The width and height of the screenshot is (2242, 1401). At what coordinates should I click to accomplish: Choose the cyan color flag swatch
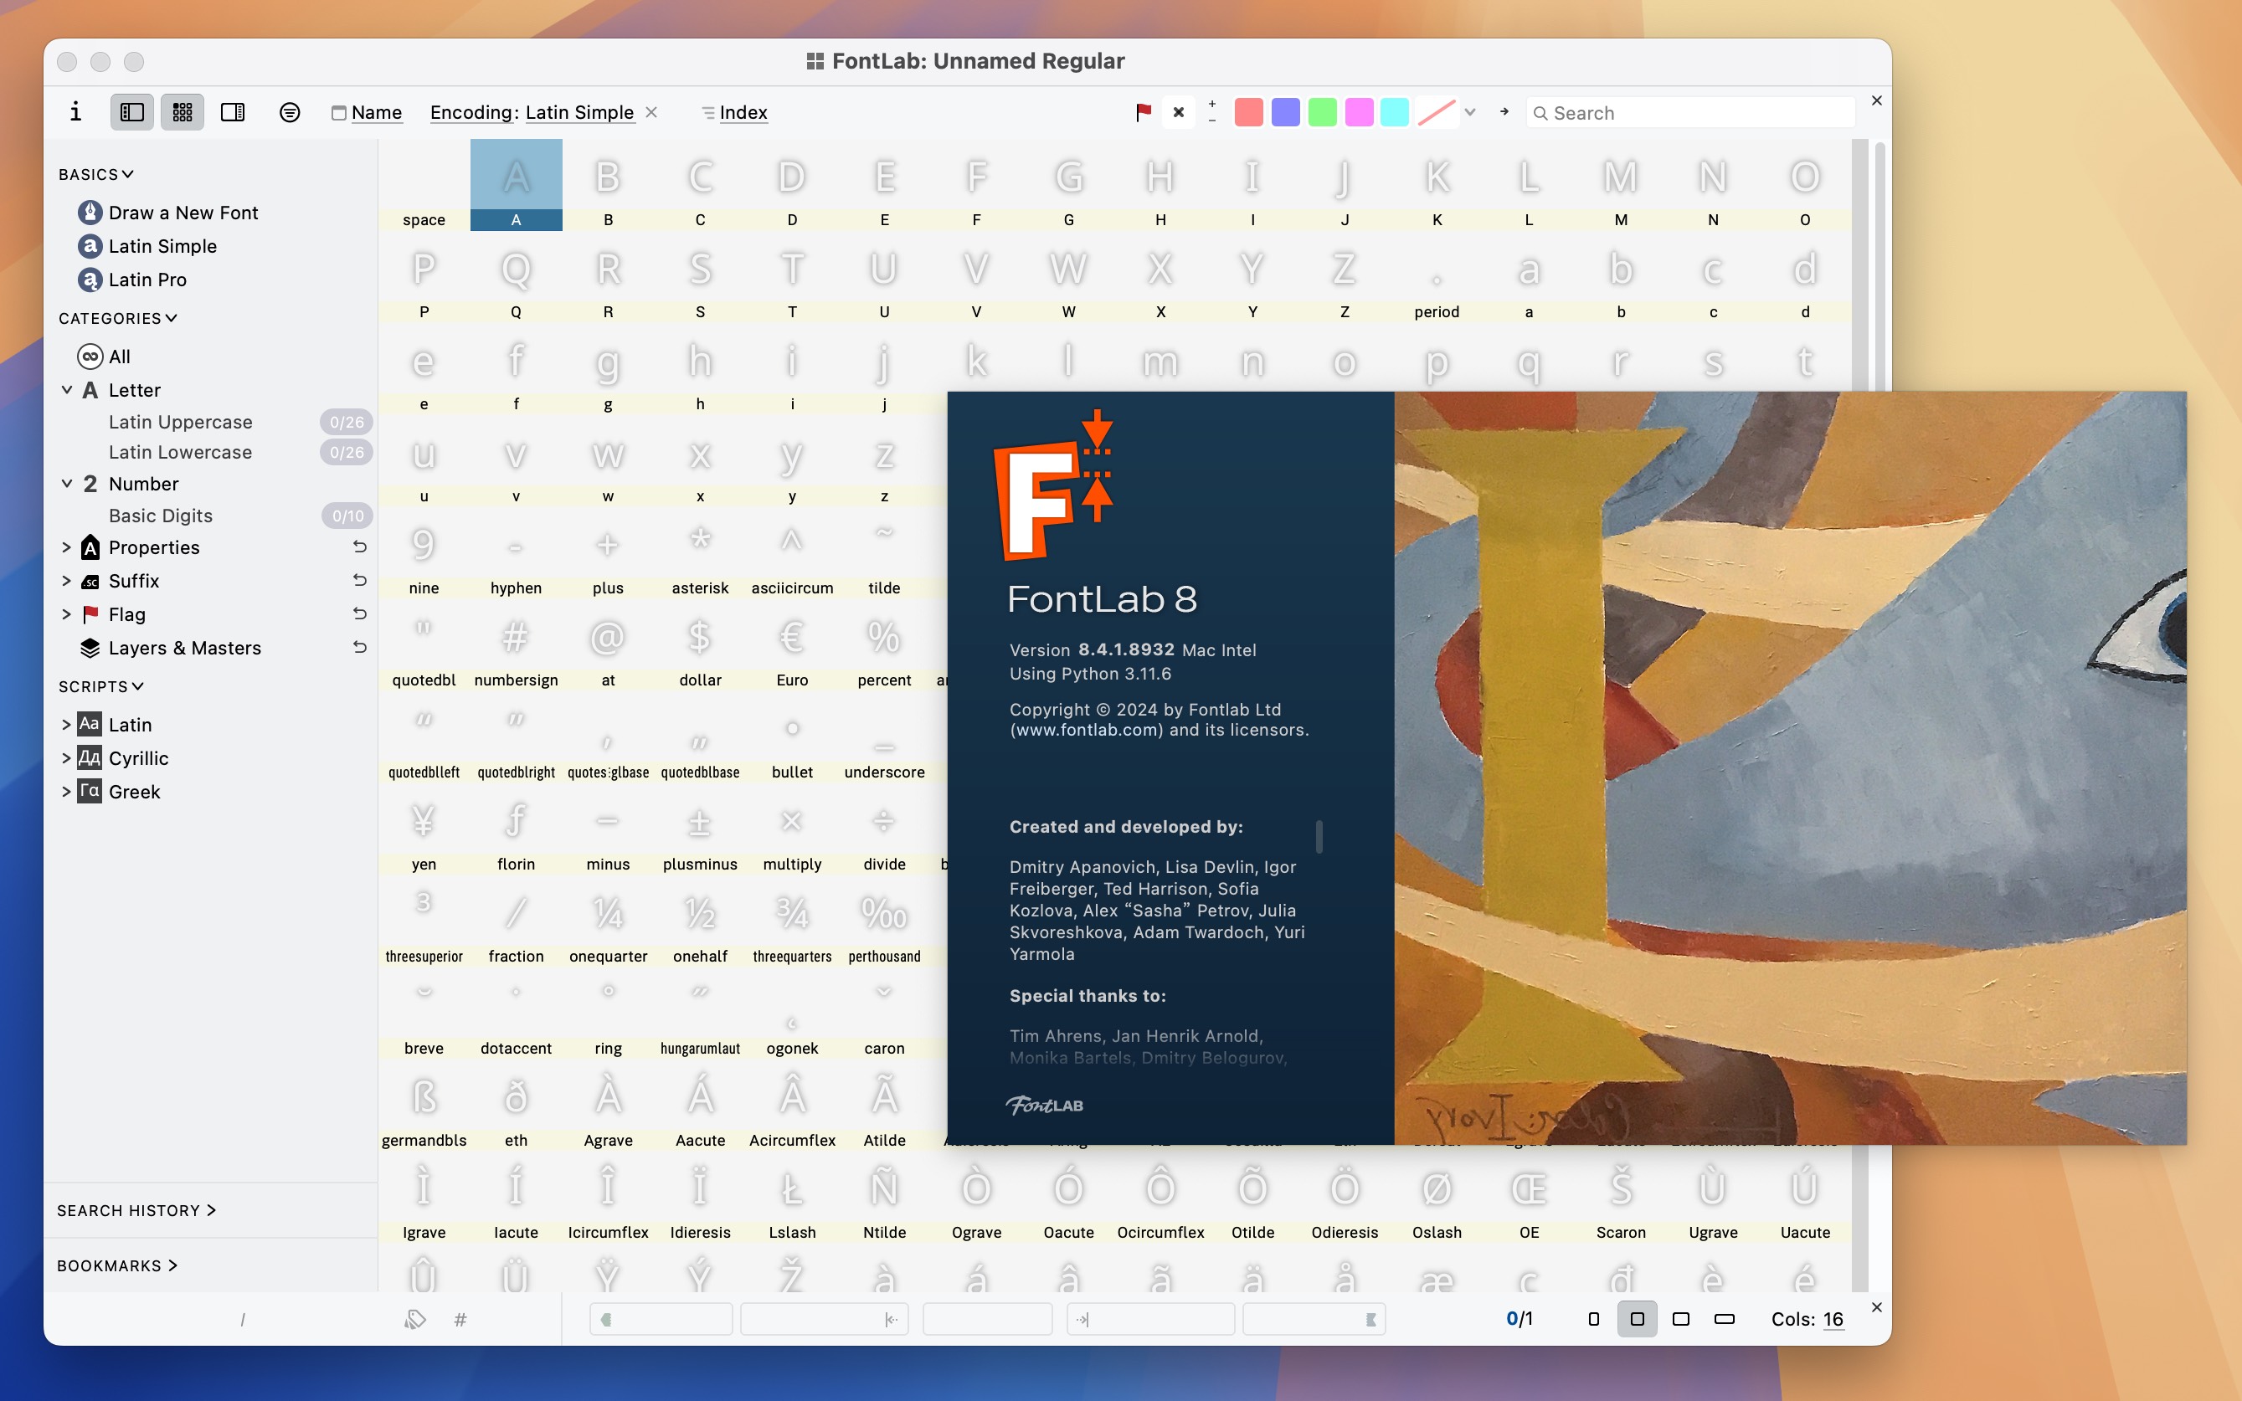1394,112
